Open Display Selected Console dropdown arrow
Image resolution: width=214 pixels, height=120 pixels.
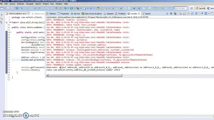click(209, 14)
